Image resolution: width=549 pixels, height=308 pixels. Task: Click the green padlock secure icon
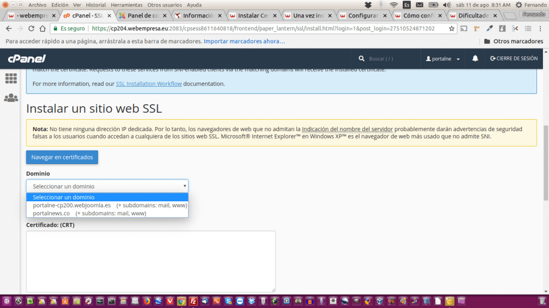tap(55, 29)
